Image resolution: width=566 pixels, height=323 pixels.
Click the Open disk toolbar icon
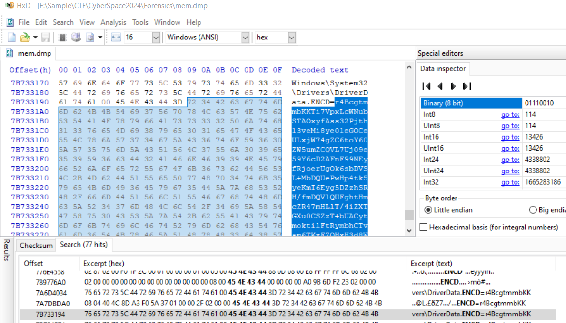pos(76,37)
